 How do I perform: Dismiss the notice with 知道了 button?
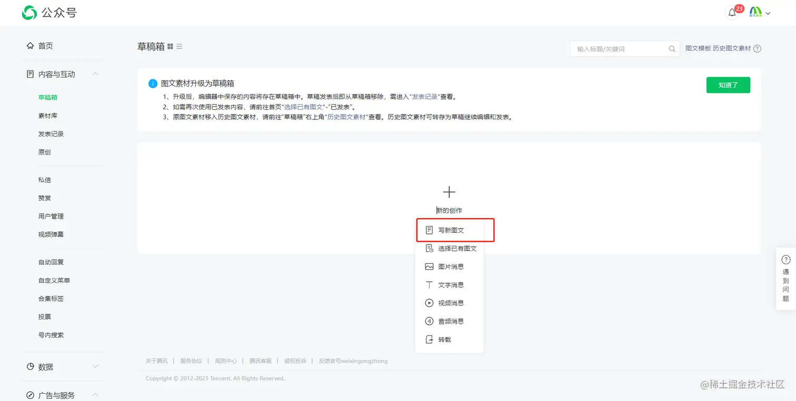[x=728, y=85]
